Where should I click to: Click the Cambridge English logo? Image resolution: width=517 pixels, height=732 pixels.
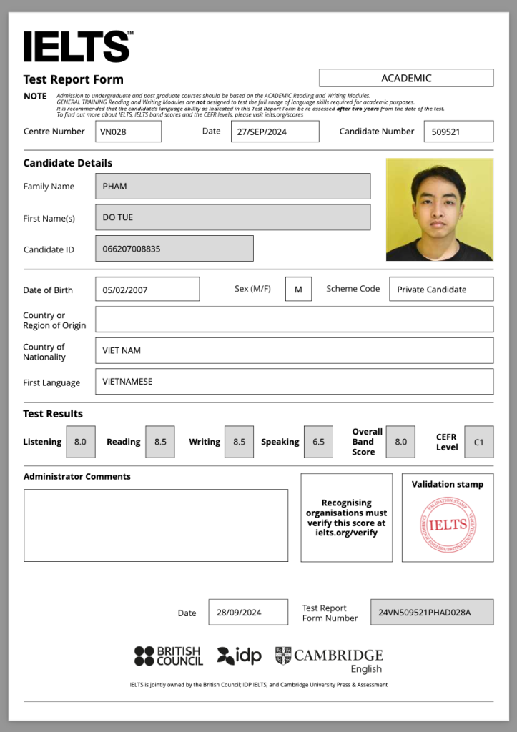tap(329, 660)
